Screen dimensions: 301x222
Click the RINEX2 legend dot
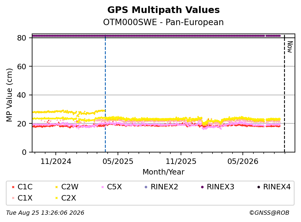click(x=146, y=187)
